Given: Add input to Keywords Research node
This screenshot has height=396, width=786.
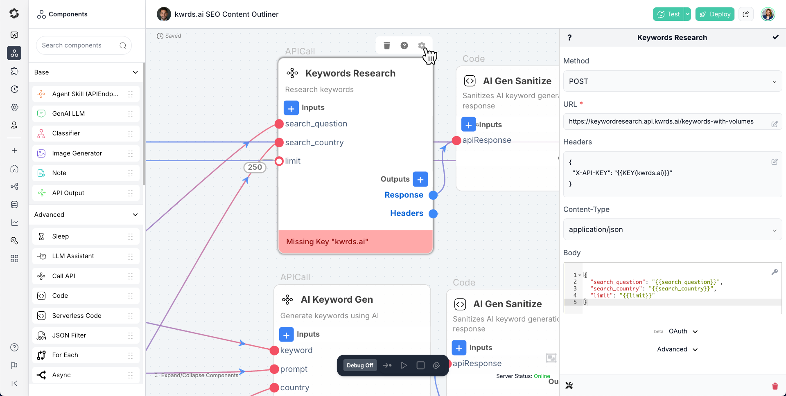Looking at the screenshot, I should pos(291,108).
